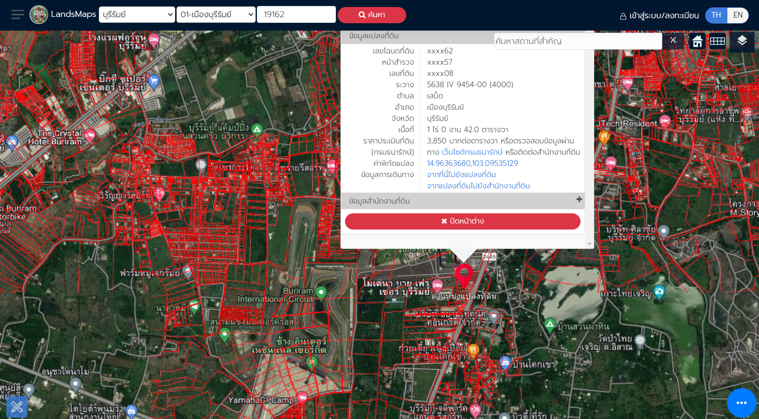Open the parcel coordinates link
The image size is (759, 419).
[x=472, y=163]
